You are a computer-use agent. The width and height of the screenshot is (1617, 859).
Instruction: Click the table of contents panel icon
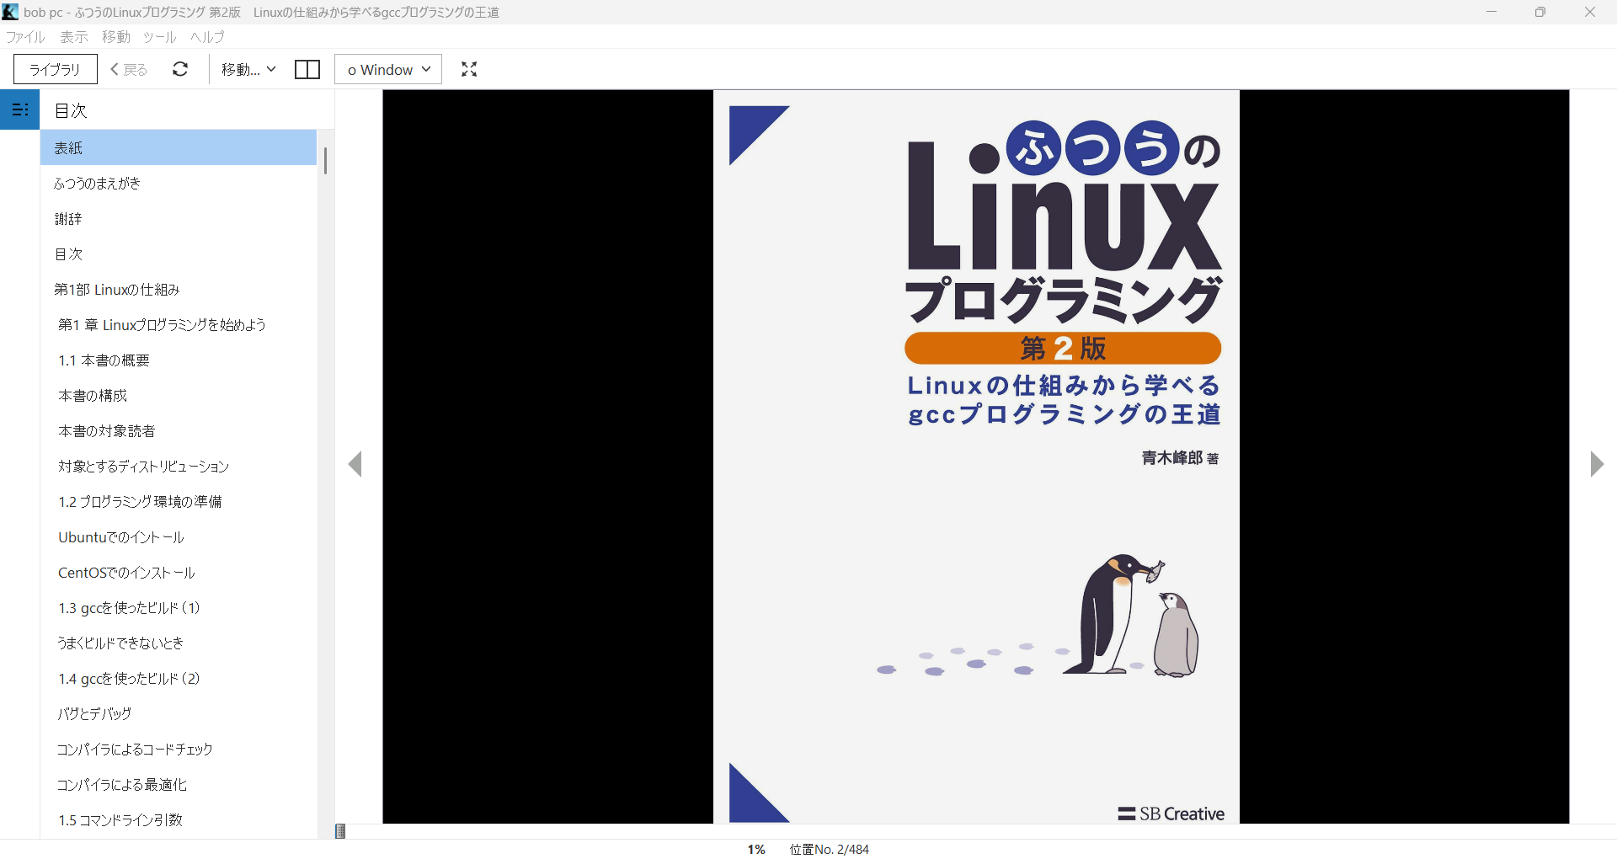[20, 109]
